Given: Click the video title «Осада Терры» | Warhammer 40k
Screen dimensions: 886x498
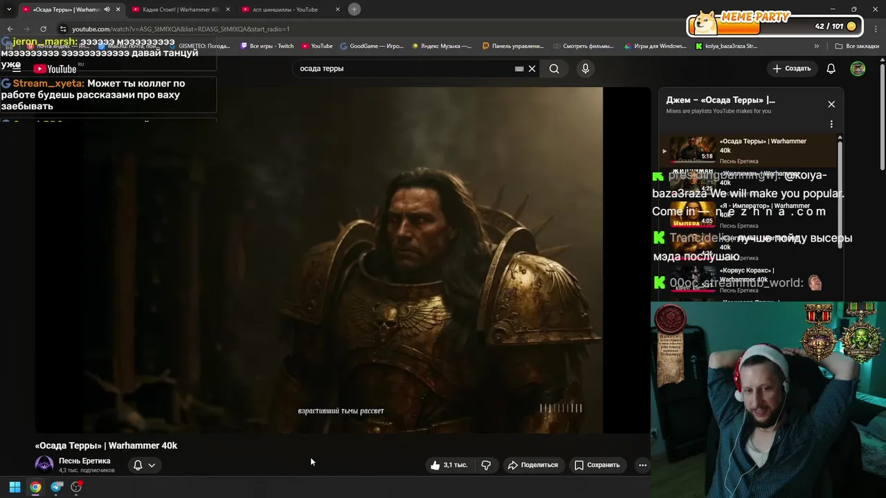Looking at the screenshot, I should (106, 445).
